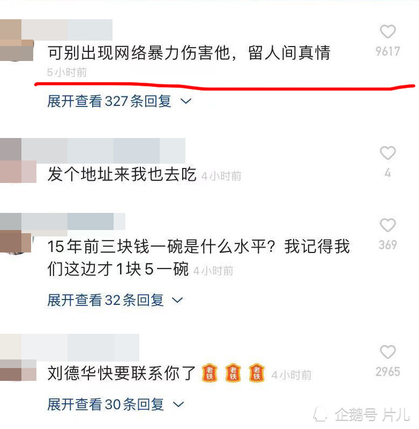The image size is (419, 429).
Task: Like the comment with 9617 likes
Action: coord(388,32)
